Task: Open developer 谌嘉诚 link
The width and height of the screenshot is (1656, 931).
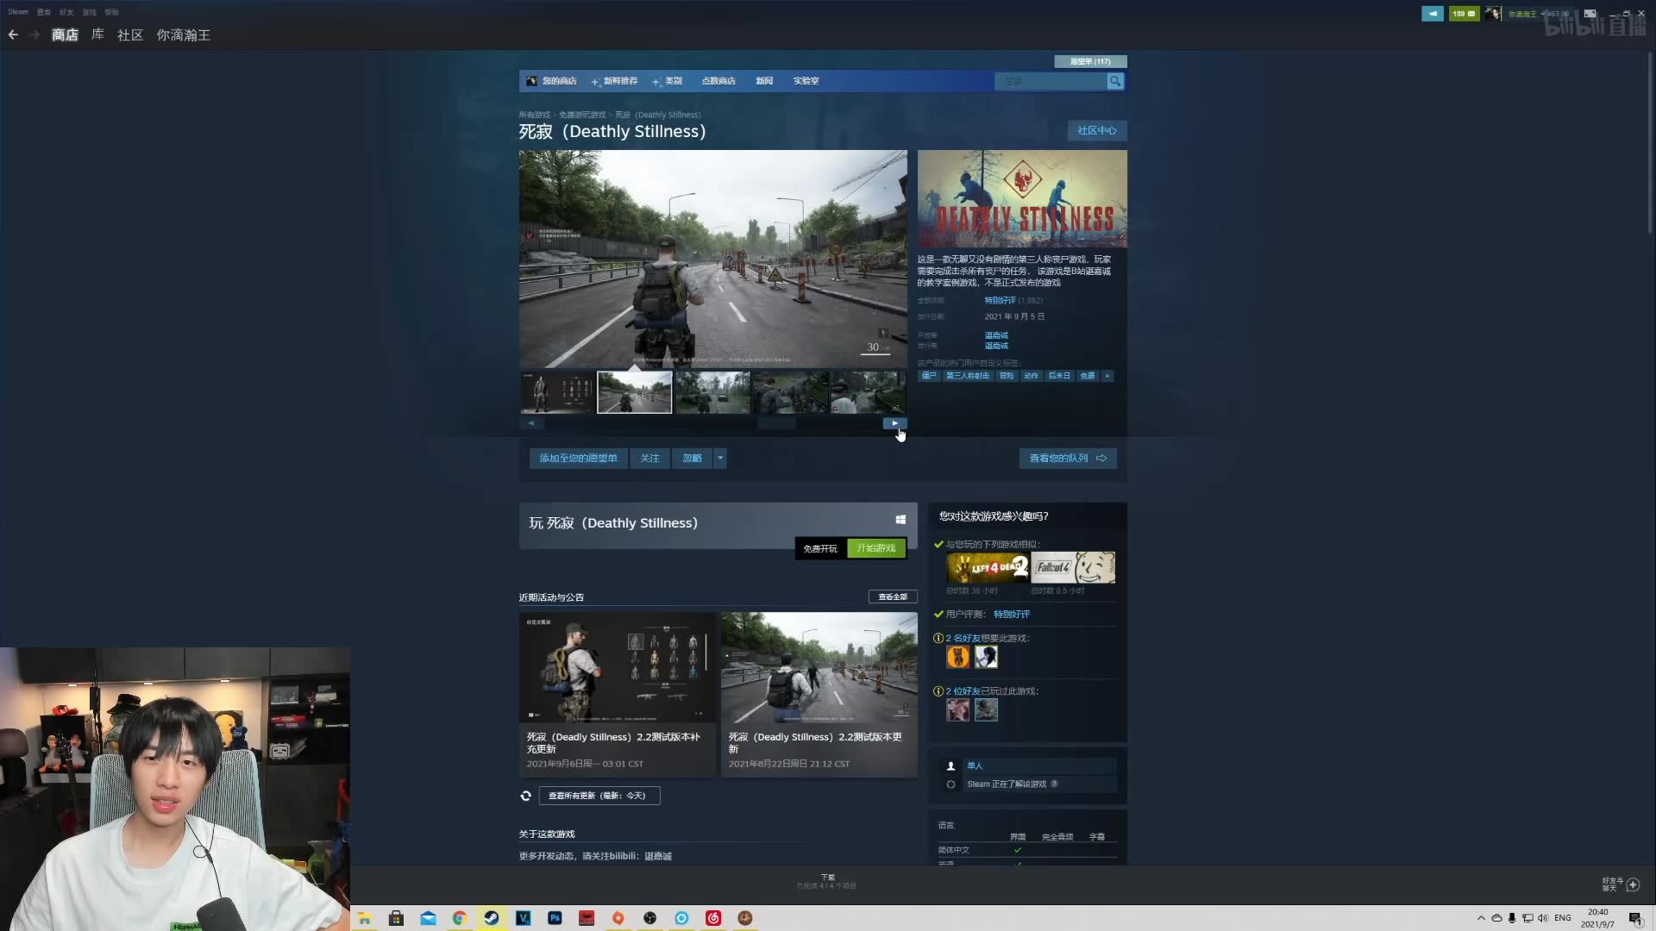Action: (x=996, y=335)
